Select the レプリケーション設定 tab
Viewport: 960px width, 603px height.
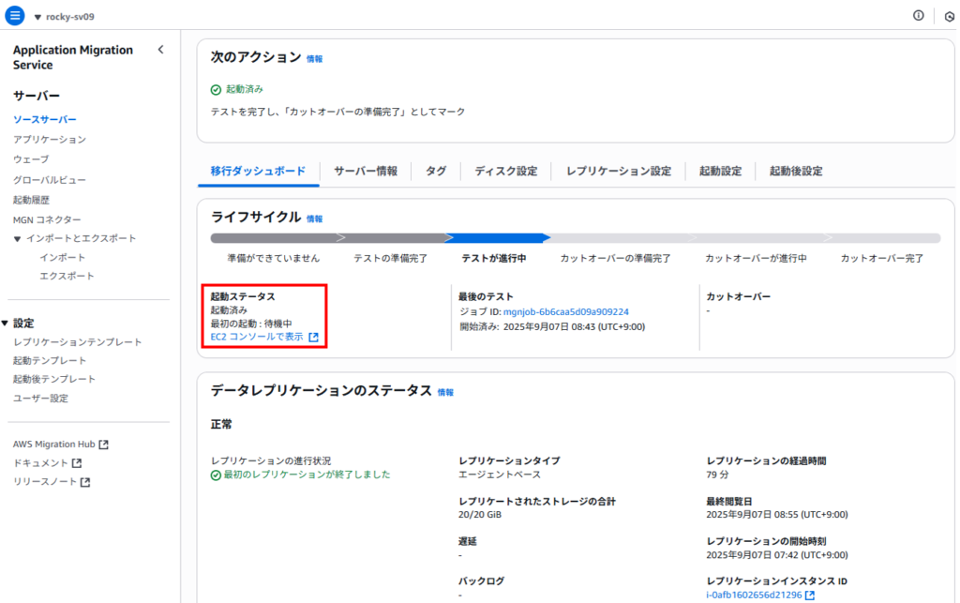pyautogui.click(x=619, y=172)
